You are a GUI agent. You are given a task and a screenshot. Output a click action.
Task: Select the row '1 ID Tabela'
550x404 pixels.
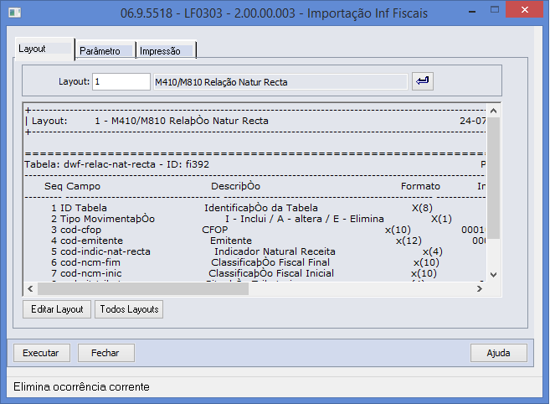tap(254, 208)
